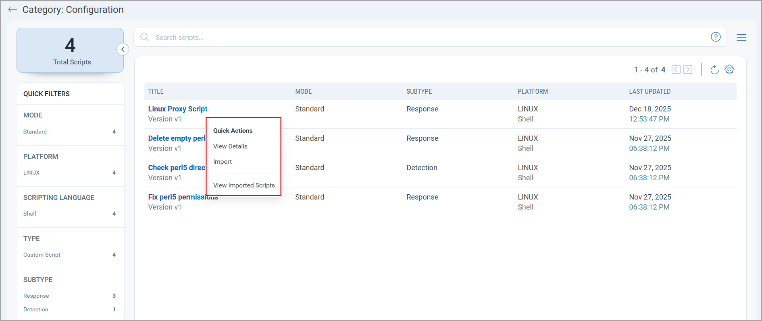Filter by Standard mode
The image size is (762, 321).
click(35, 132)
